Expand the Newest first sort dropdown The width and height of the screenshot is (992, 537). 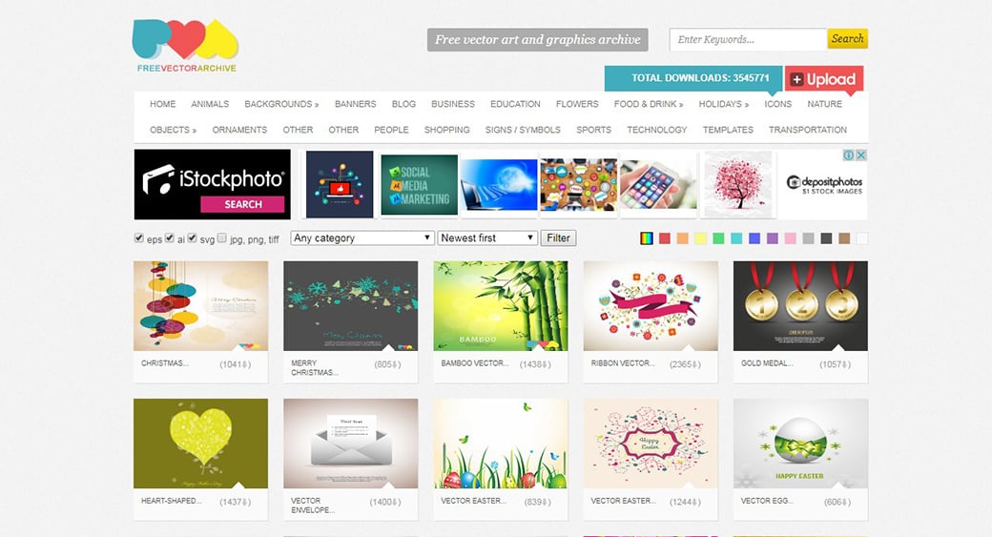(x=487, y=238)
